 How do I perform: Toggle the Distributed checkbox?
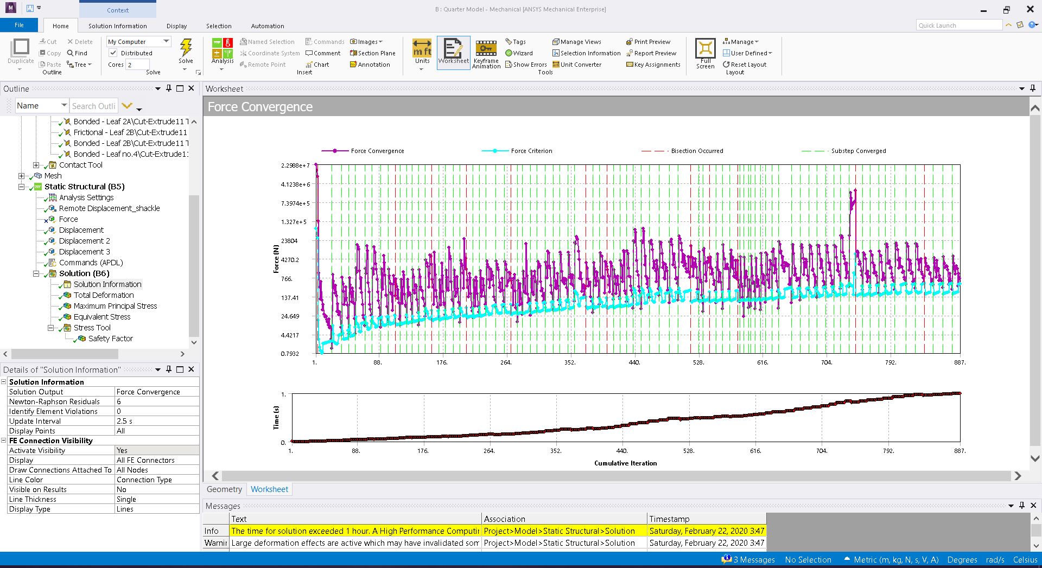113,53
